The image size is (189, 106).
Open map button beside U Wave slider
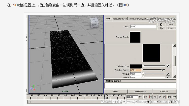[x=168, y=74]
